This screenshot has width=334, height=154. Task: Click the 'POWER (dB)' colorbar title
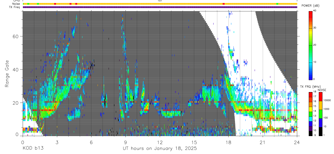[310, 6]
